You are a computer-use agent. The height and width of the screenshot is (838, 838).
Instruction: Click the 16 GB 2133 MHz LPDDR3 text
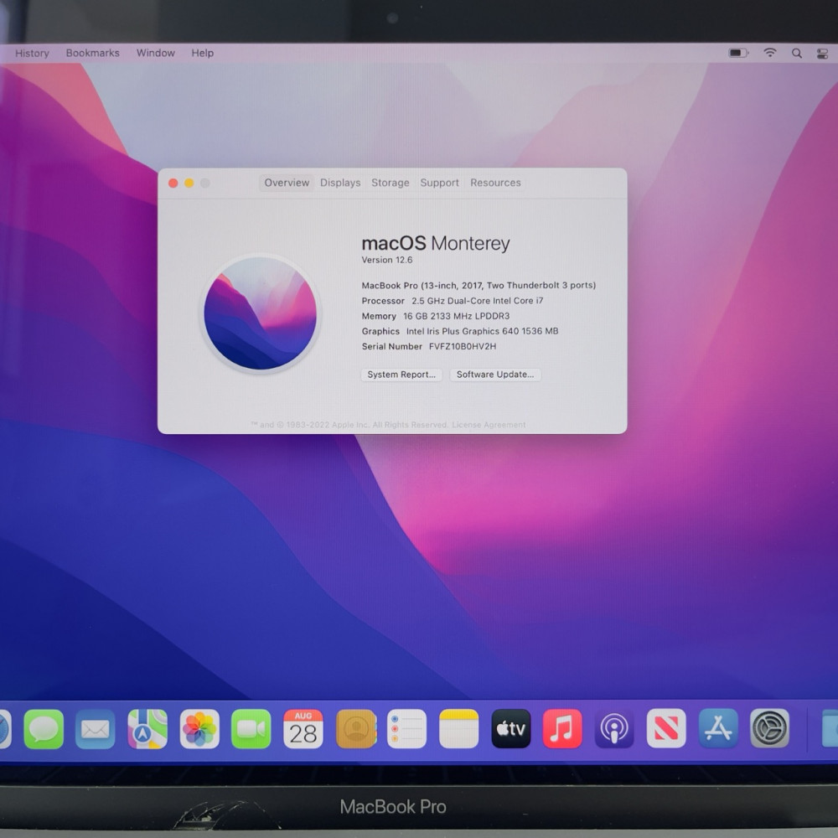(x=457, y=316)
